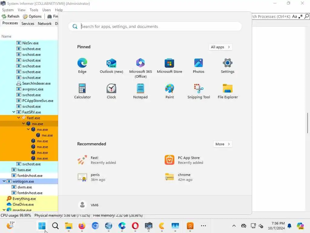The width and height of the screenshot is (310, 233).
Task: Select the Everything.exe process
Action: point(29,198)
